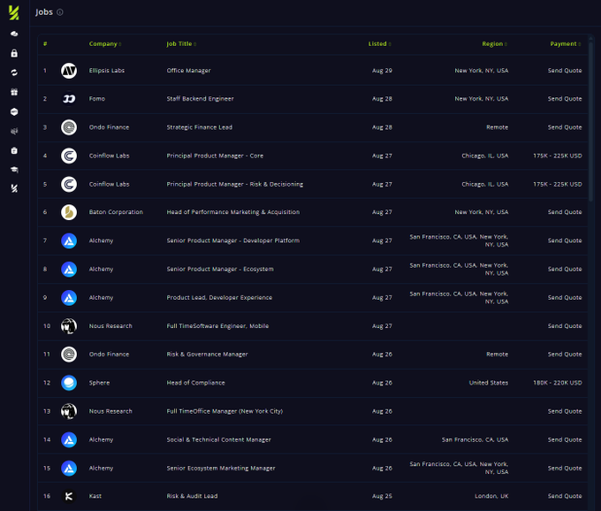Viewport: 601px width, 511px height.
Task: Select Principal Product Manager - Core title
Action: click(215, 156)
